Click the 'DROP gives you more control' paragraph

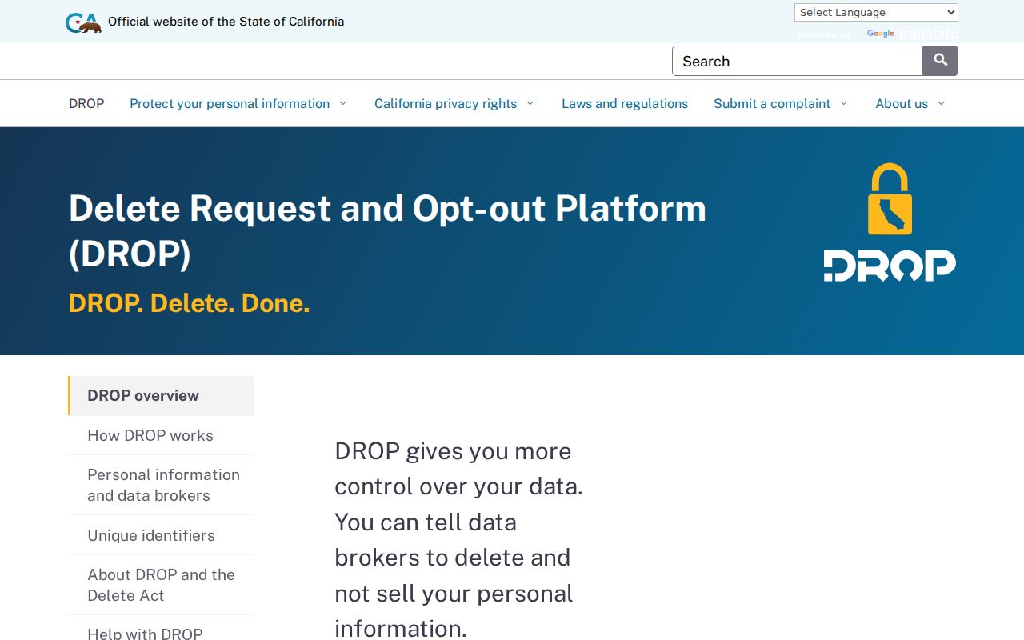pyautogui.click(x=458, y=539)
